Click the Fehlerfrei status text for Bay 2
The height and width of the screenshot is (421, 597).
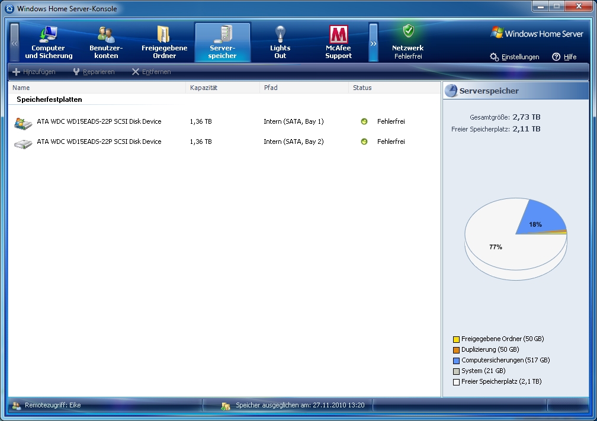pos(391,142)
